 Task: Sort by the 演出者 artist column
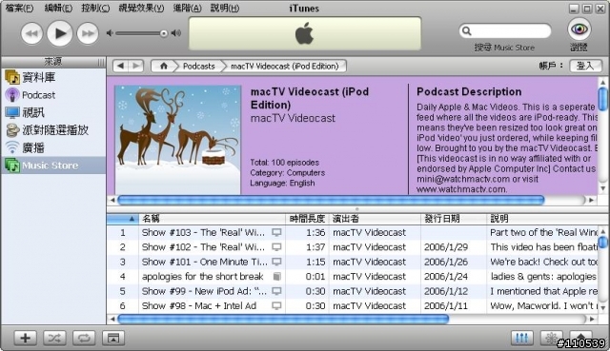(x=375, y=219)
